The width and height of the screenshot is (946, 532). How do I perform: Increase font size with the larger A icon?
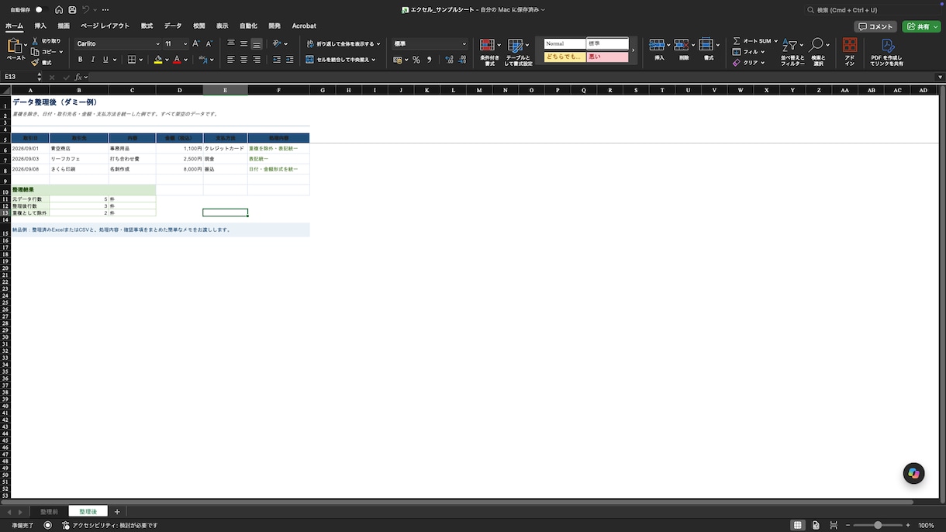click(196, 44)
